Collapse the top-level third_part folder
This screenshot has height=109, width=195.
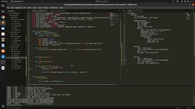[x=9, y=47]
